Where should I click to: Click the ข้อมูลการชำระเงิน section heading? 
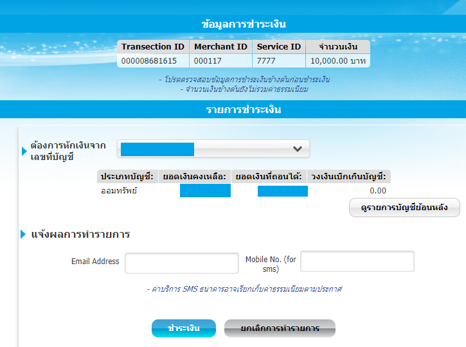coord(244,24)
